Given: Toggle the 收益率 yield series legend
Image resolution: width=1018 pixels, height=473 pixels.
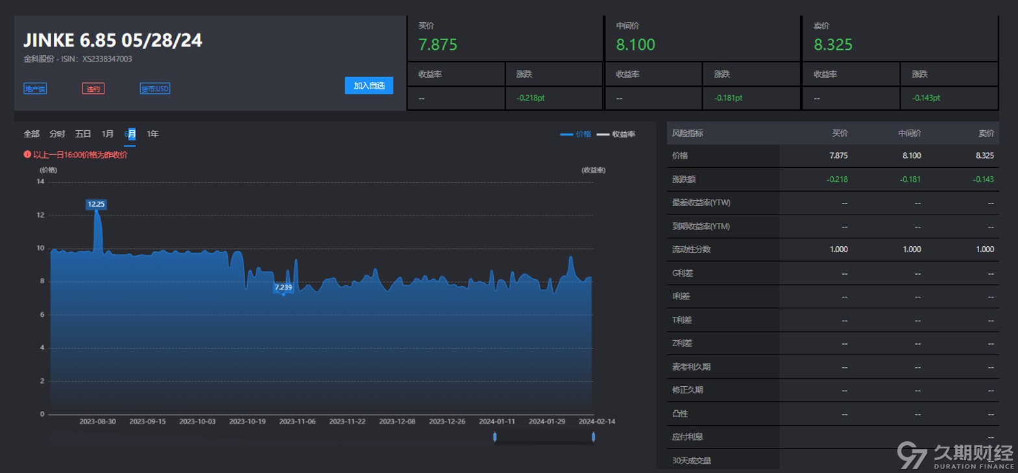Looking at the screenshot, I should [616, 134].
